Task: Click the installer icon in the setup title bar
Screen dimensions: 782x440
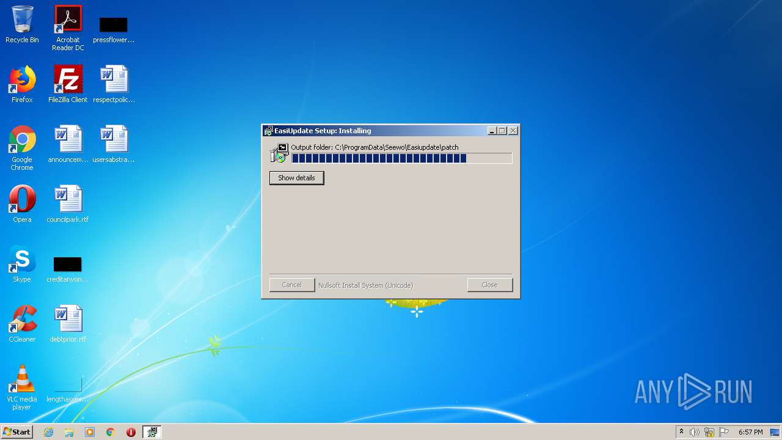Action: pos(268,131)
